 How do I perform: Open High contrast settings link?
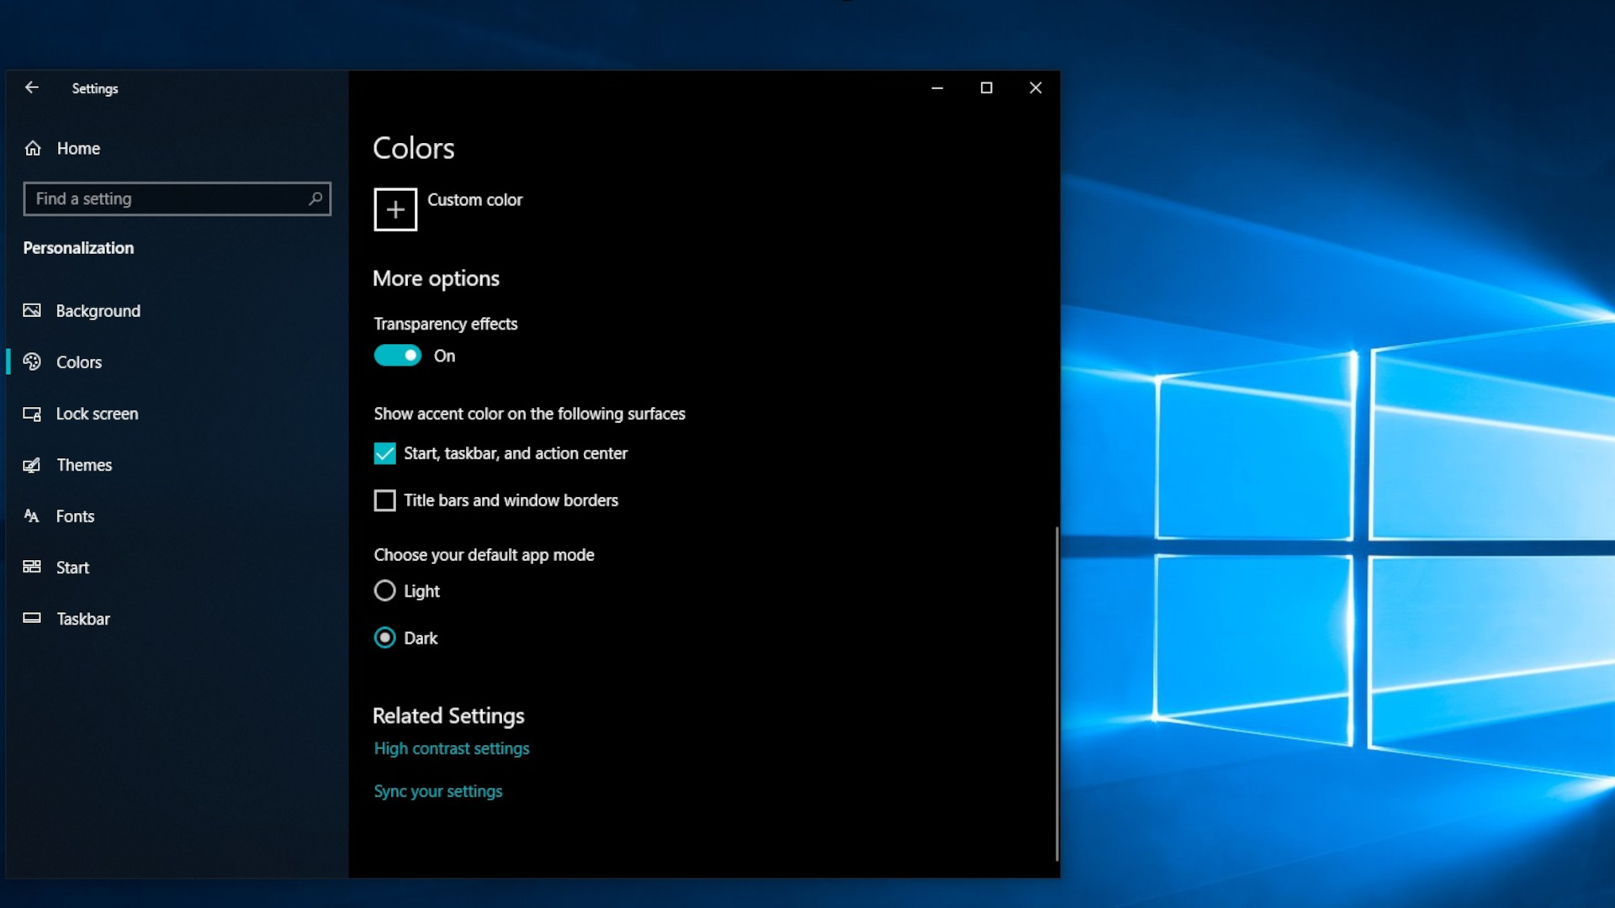click(452, 748)
